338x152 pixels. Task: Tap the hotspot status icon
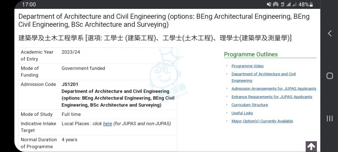coord(276,4)
